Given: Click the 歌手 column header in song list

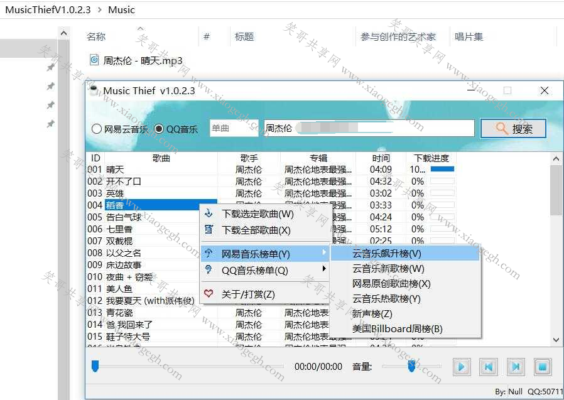Looking at the screenshot, I should coord(249,158).
